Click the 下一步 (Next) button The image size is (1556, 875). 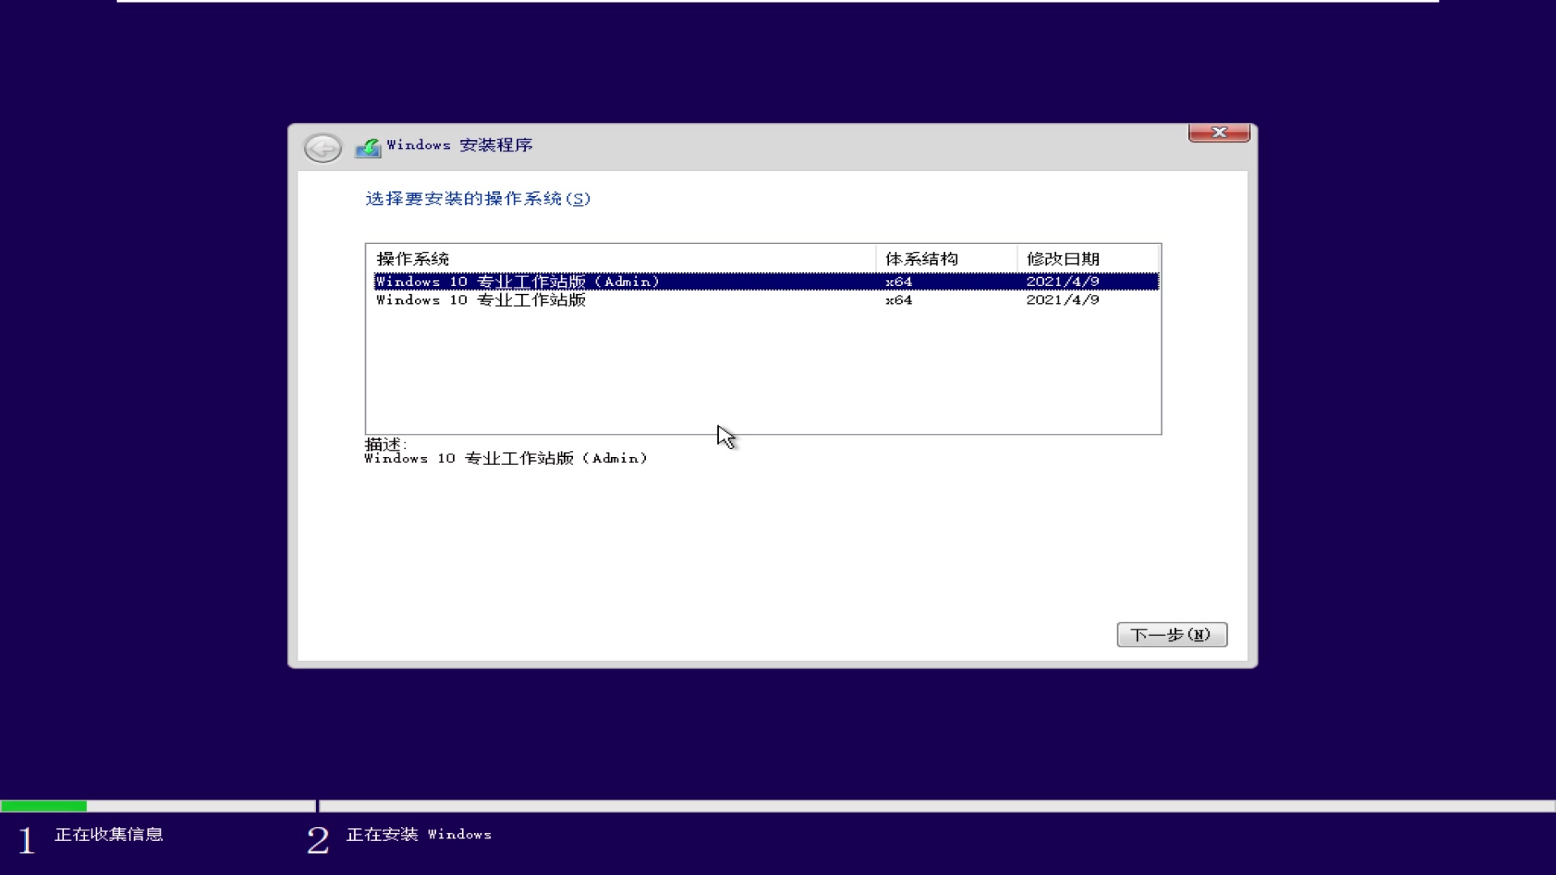(1171, 634)
